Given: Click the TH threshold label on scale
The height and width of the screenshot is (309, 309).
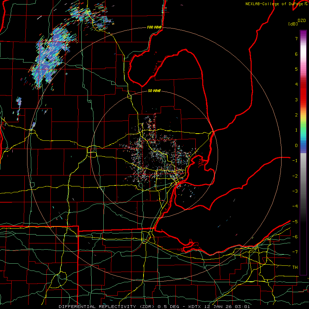Looking at the screenshot, I should tap(295, 267).
